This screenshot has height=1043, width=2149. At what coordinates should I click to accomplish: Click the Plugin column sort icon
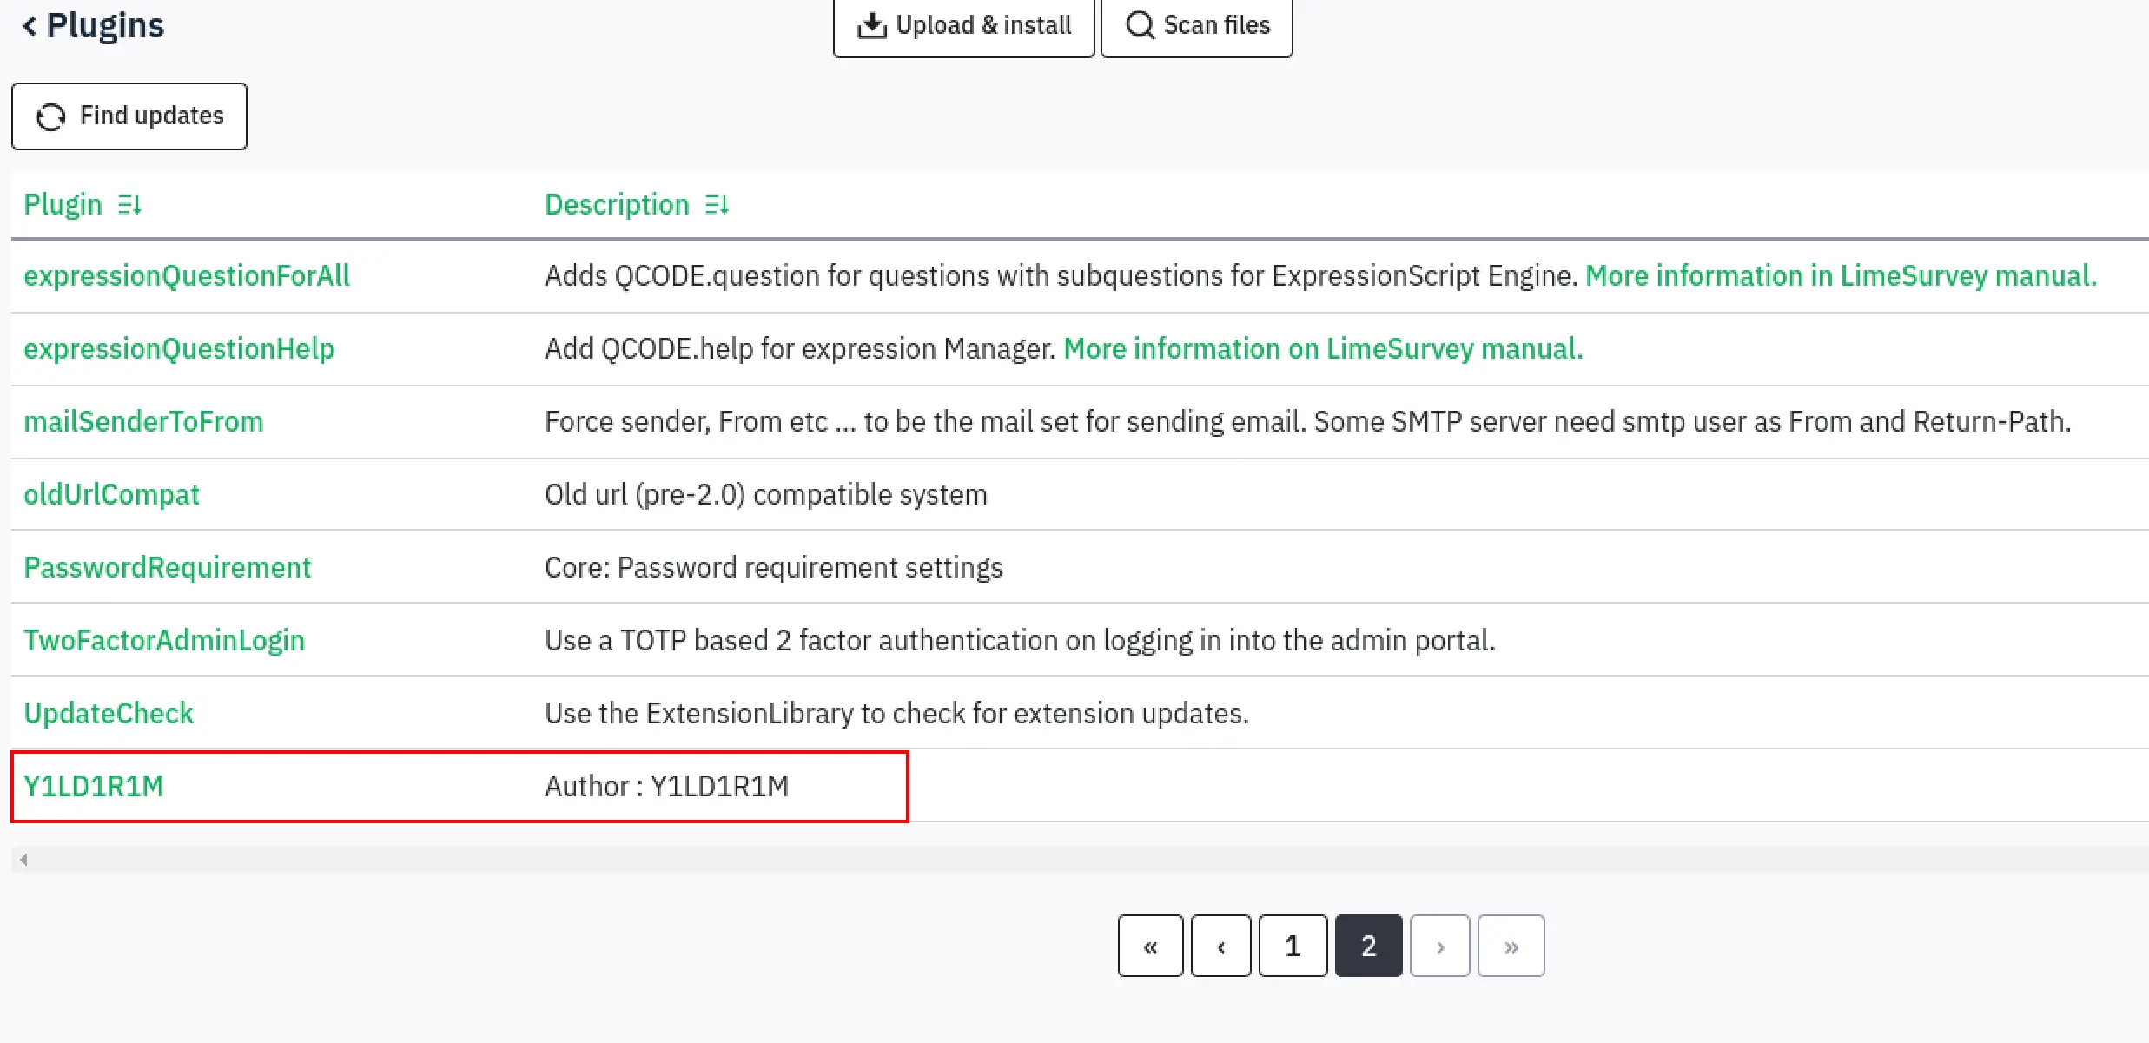click(129, 205)
